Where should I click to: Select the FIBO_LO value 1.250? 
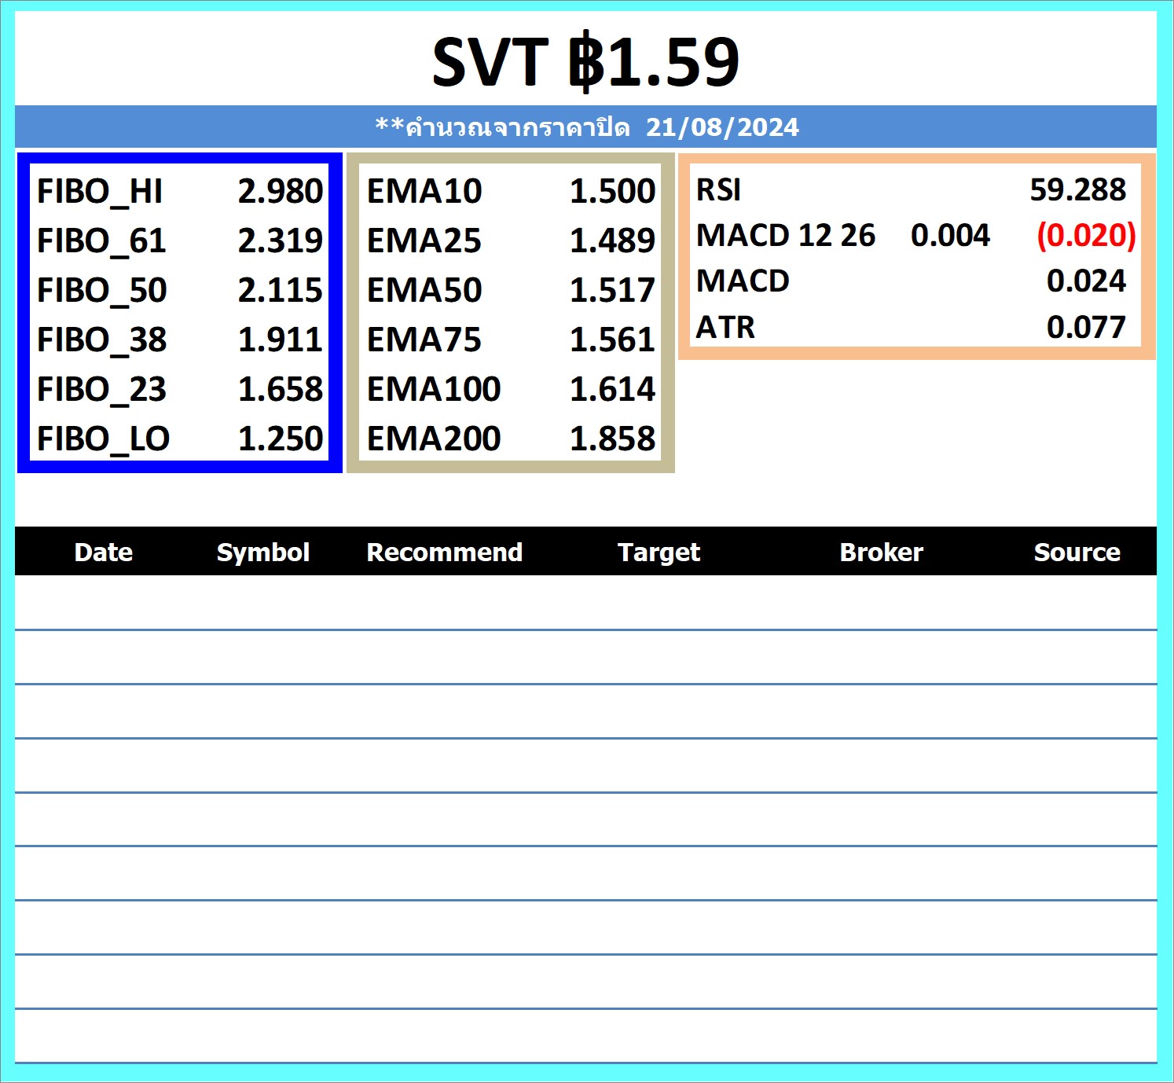[280, 439]
